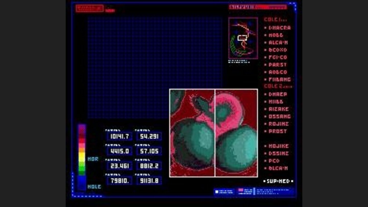The width and height of the screenshot is (368, 207).
Task: Click the 91131.8 value box
Action: [149, 181]
